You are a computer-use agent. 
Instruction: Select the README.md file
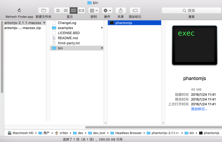77,38
